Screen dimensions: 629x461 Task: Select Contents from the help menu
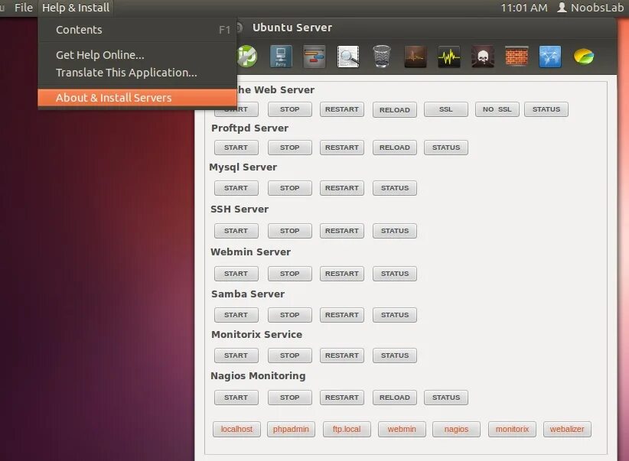137,30
